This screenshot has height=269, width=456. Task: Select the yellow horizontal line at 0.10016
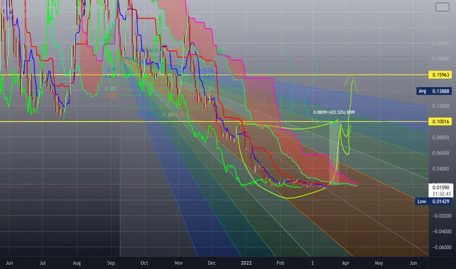214,121
